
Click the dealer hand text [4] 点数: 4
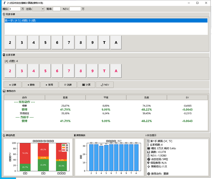[x=11, y=61]
